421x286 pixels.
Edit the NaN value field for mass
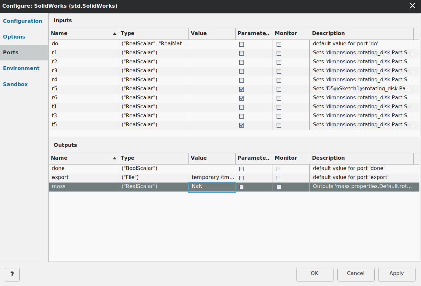[212, 187]
